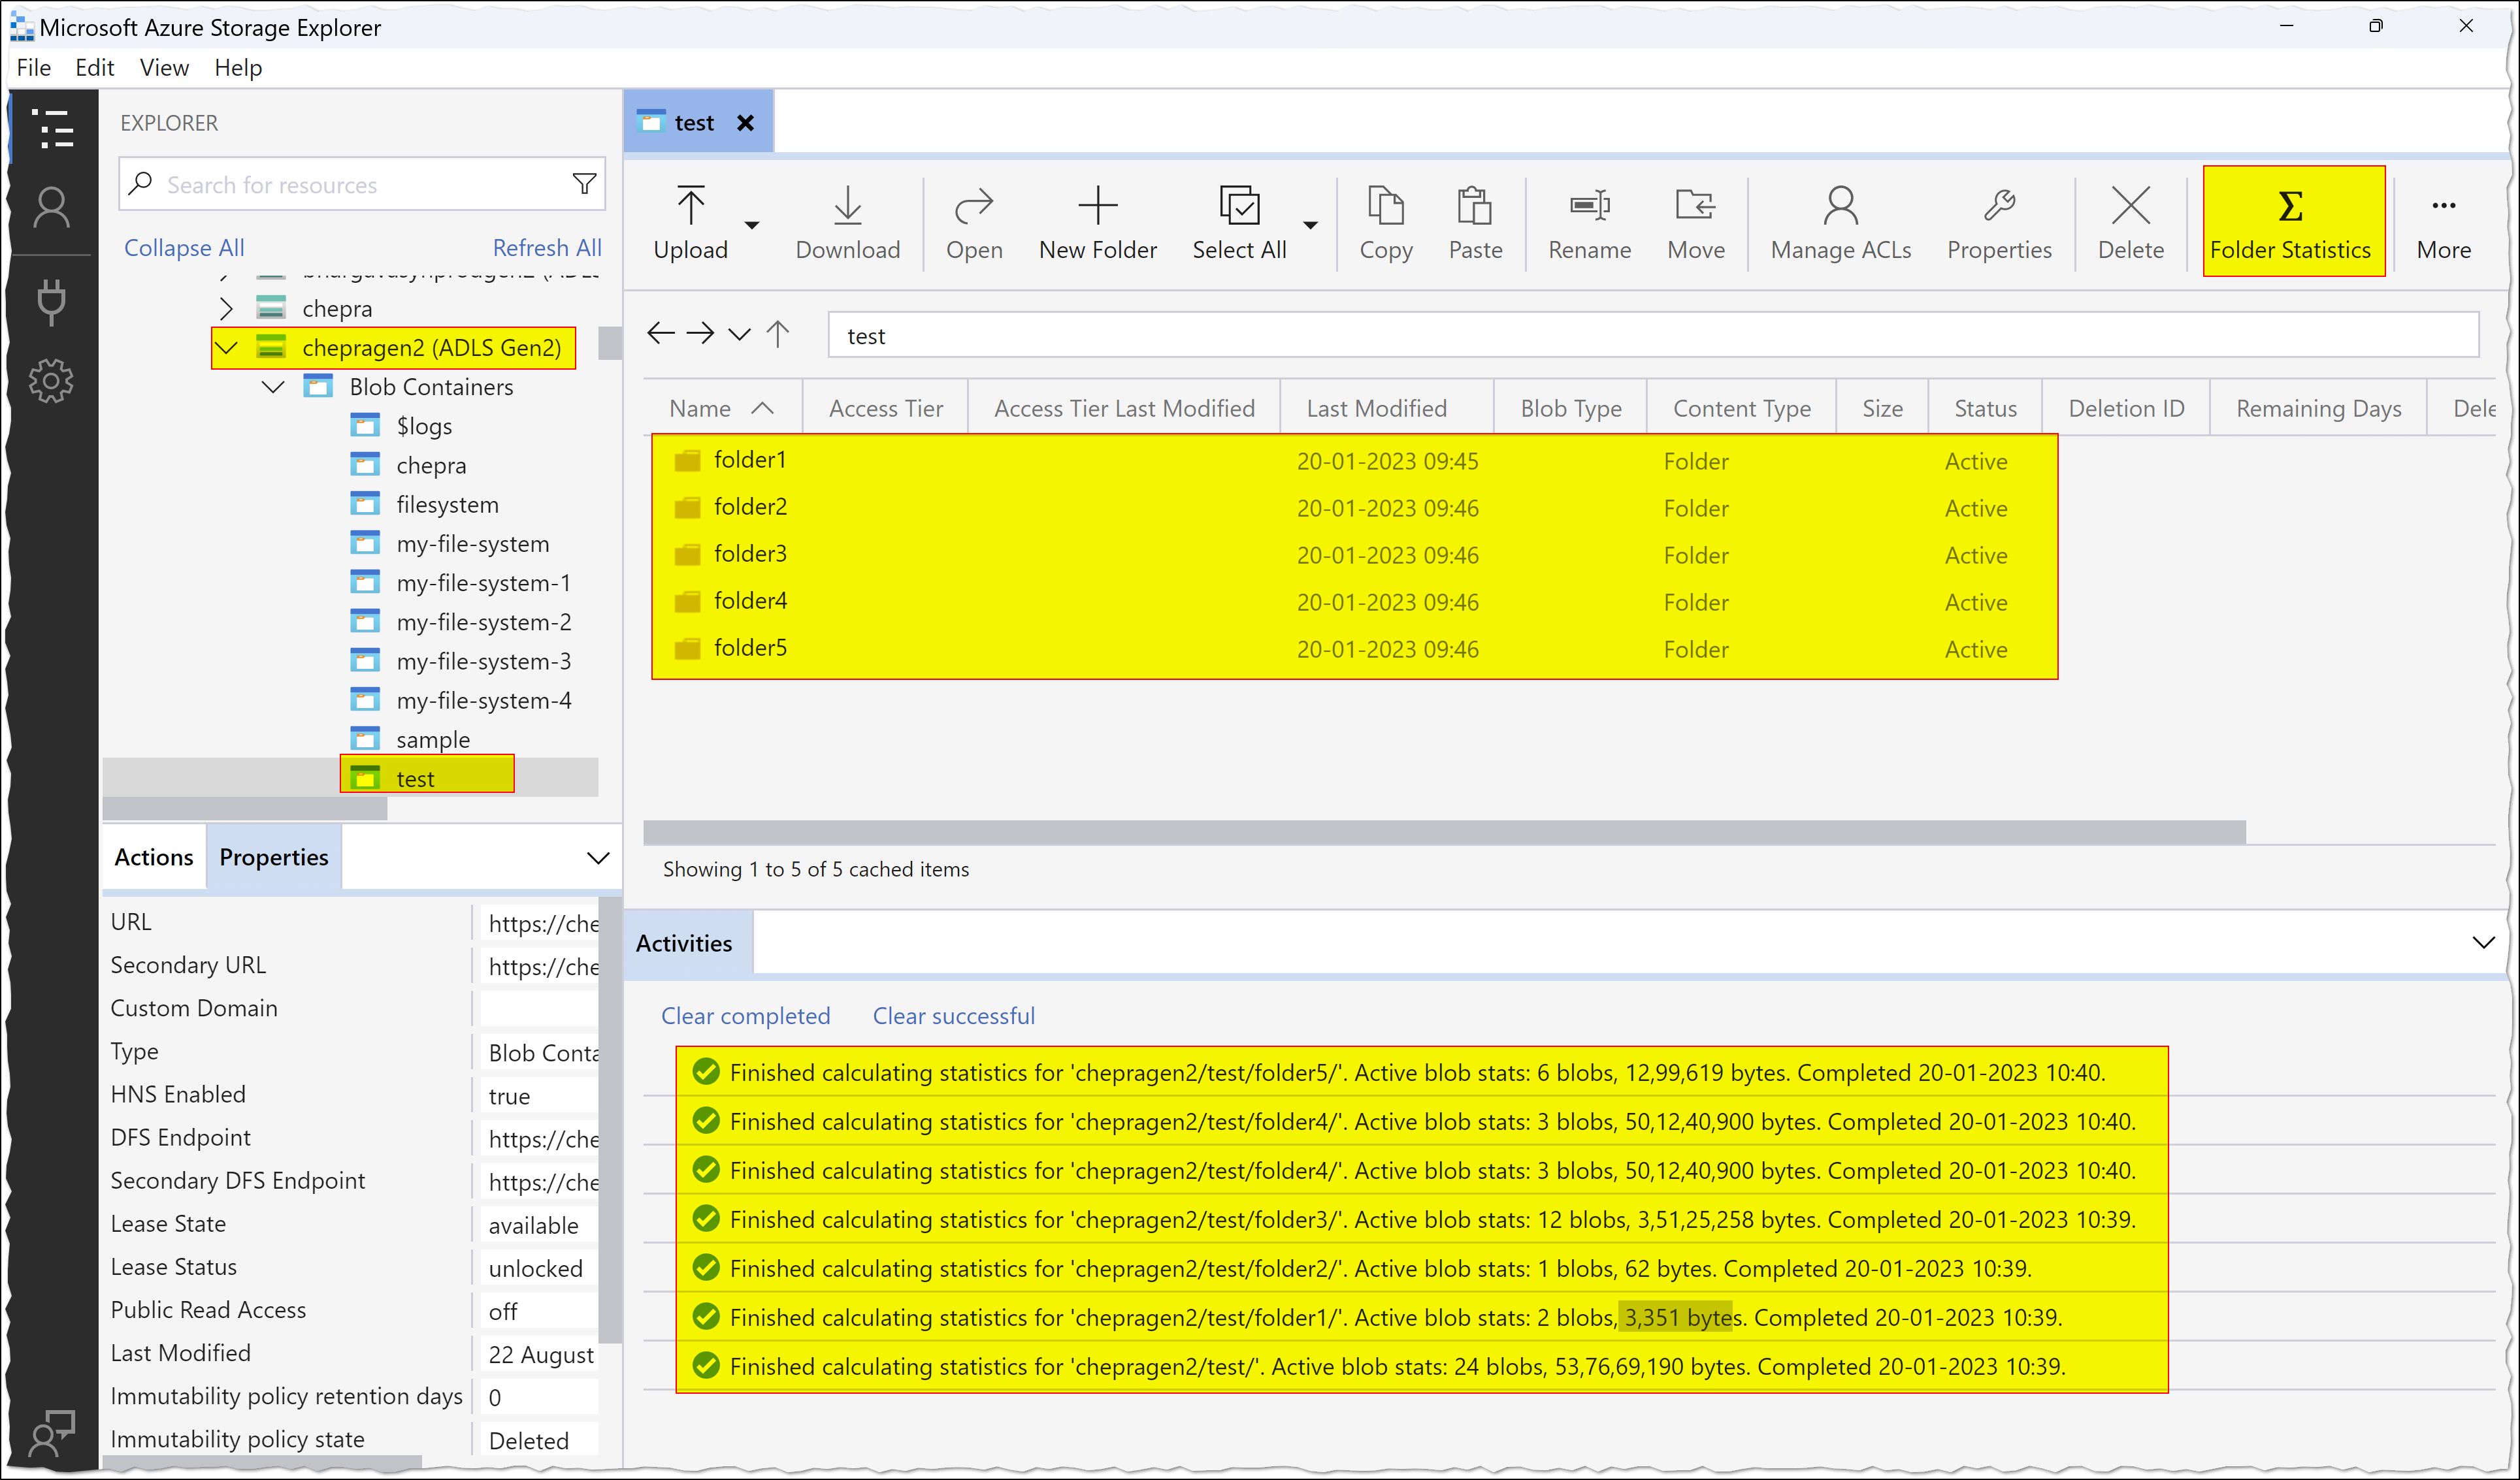Open the View menu

164,67
